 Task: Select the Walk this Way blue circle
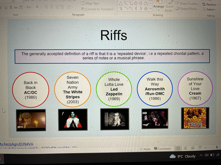tap(155, 89)
